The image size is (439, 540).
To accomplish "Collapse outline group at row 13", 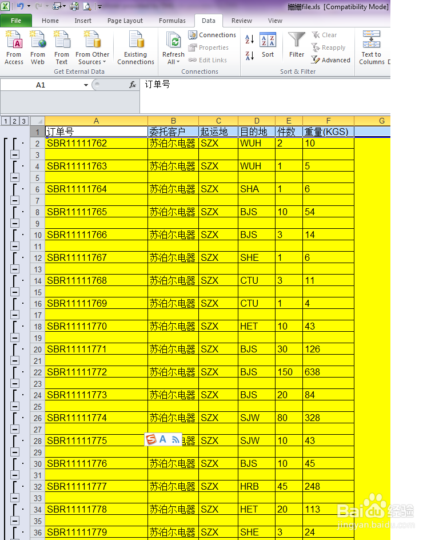I will 15,269.
